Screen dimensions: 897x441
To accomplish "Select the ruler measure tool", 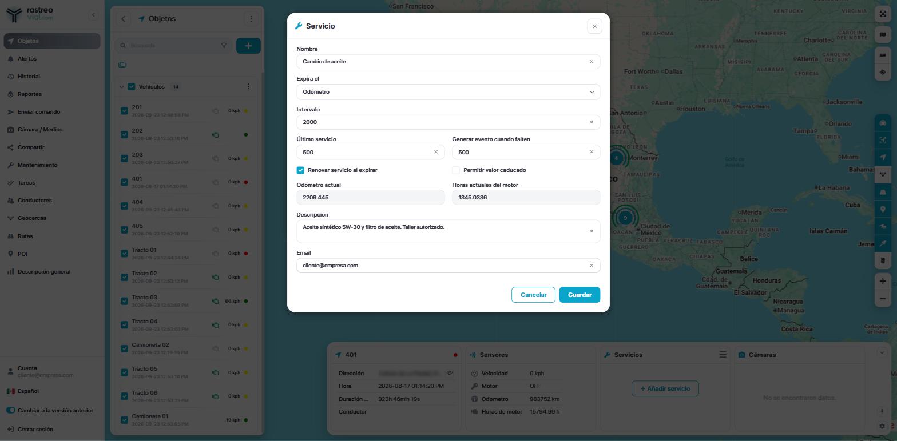I will 883,55.
